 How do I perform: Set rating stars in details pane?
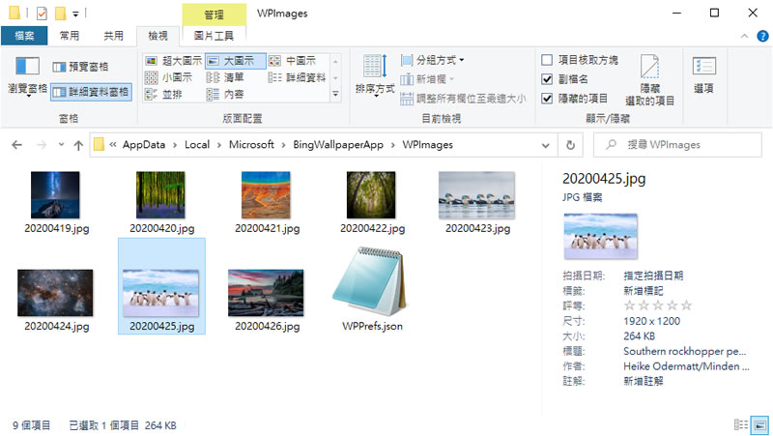657,305
